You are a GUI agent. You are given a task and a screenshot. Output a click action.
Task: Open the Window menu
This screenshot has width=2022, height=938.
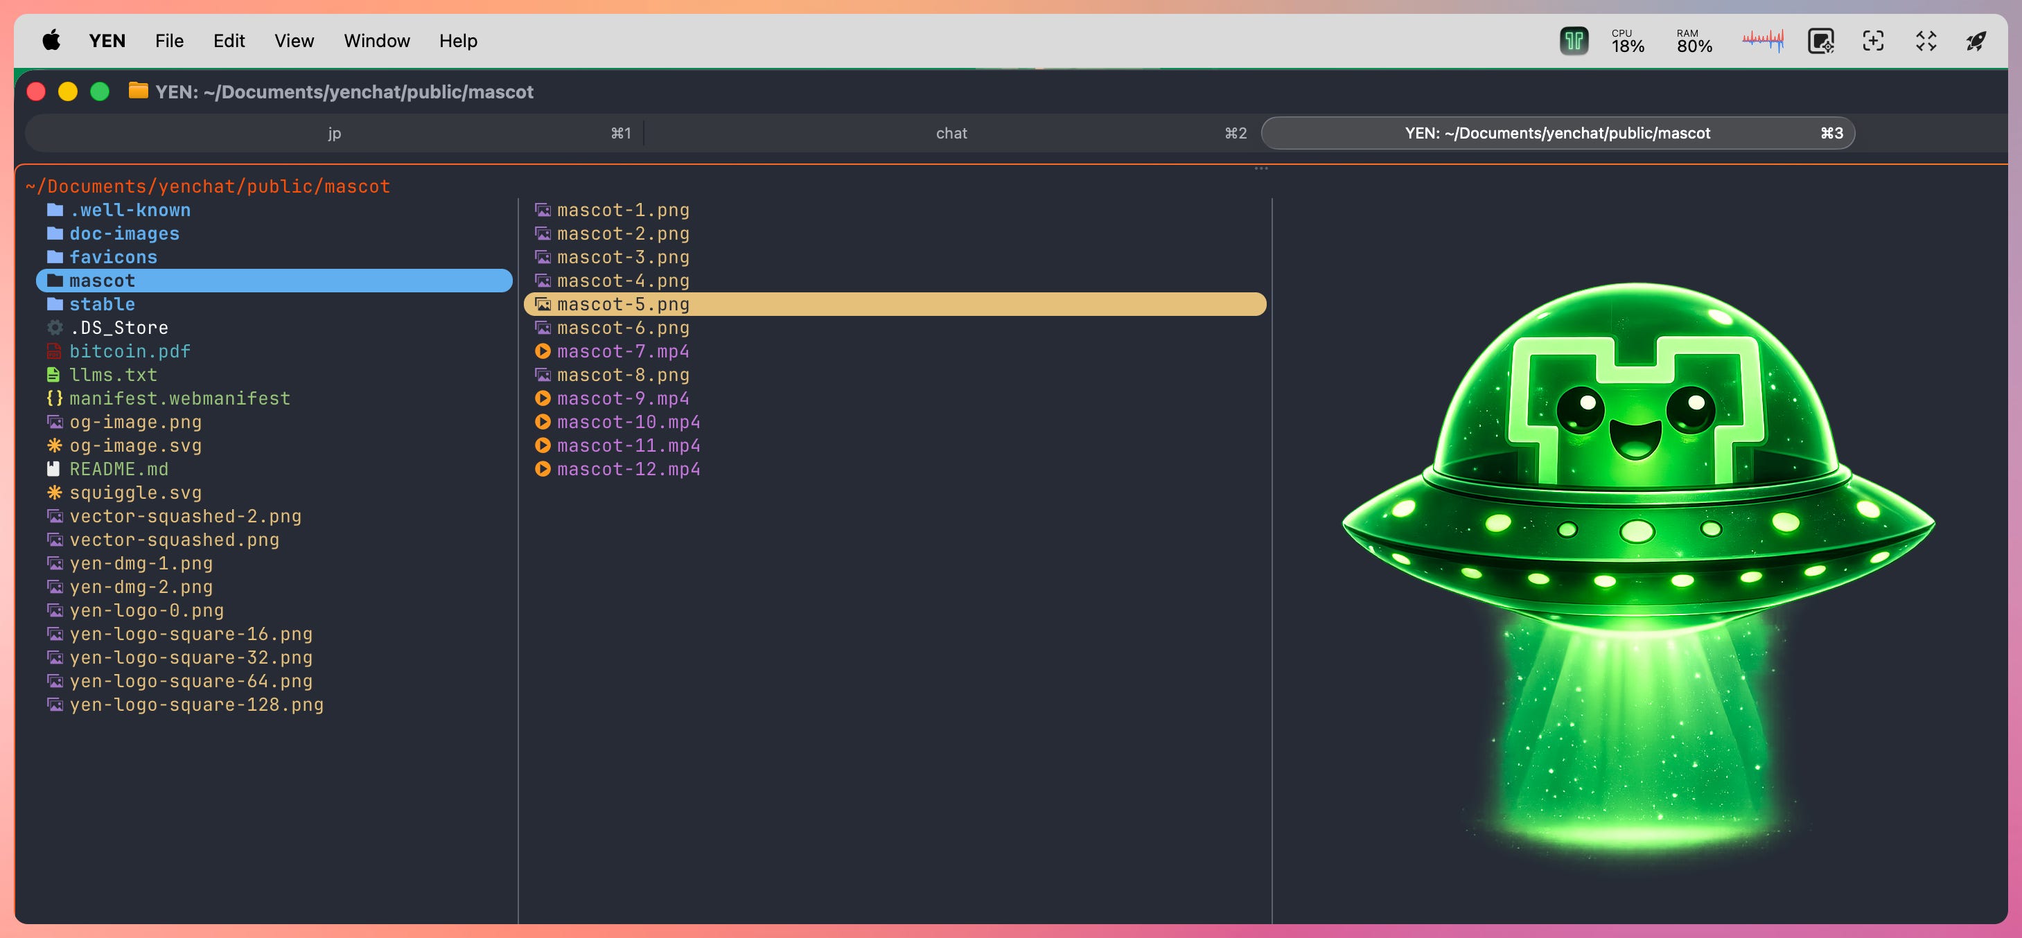[x=376, y=41]
